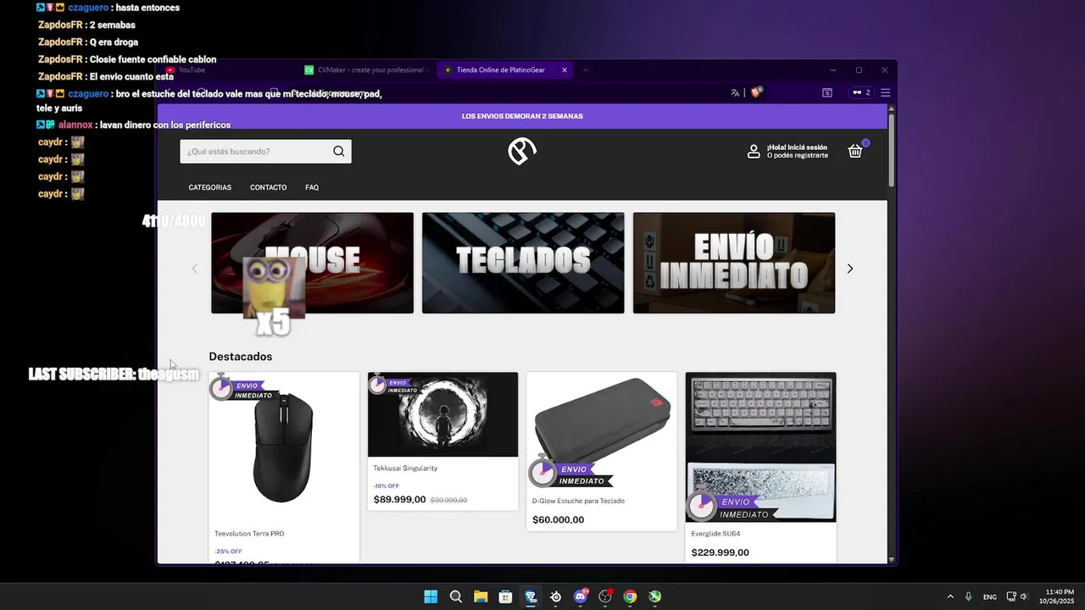This screenshot has height=610, width=1085.
Task: Click the Teevolution Terra PRO mouse image
Action: (284, 447)
